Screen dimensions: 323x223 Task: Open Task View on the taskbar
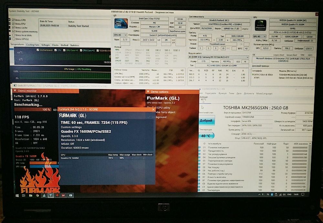click(x=24, y=196)
